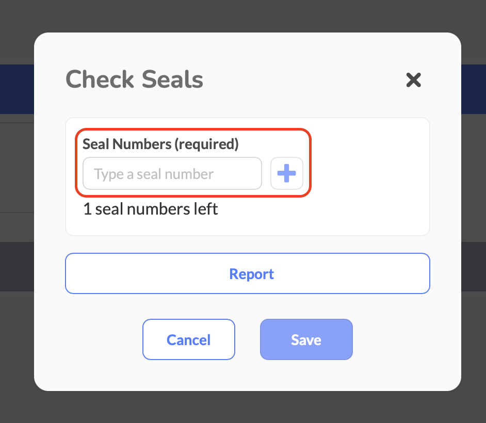
Task: Click the Seal Numbers text field
Action: coord(172,174)
